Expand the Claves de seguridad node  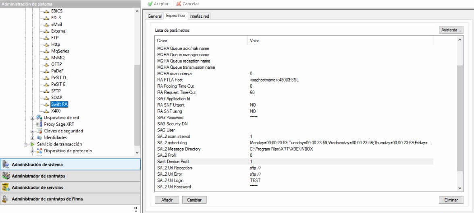tap(33, 131)
